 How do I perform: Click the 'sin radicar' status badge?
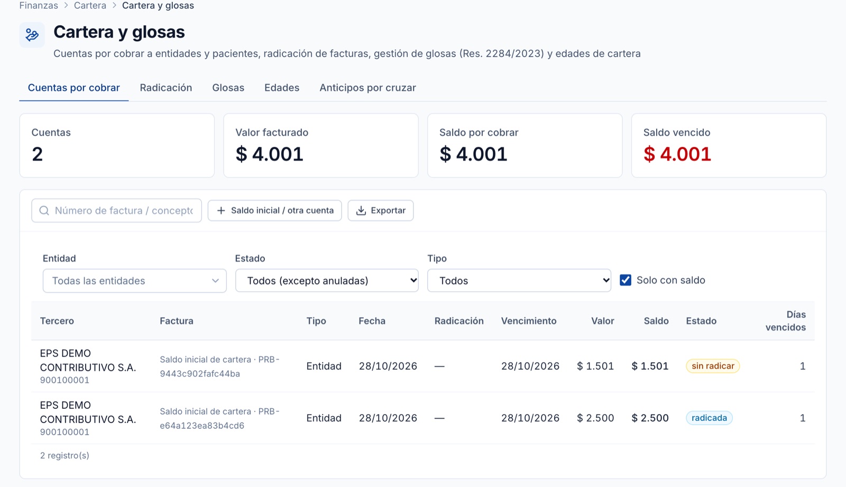713,366
